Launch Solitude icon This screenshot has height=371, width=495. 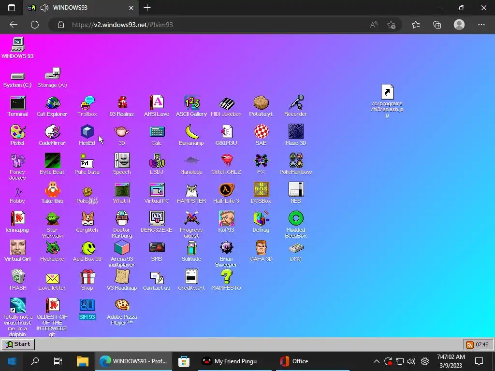pos(191,251)
